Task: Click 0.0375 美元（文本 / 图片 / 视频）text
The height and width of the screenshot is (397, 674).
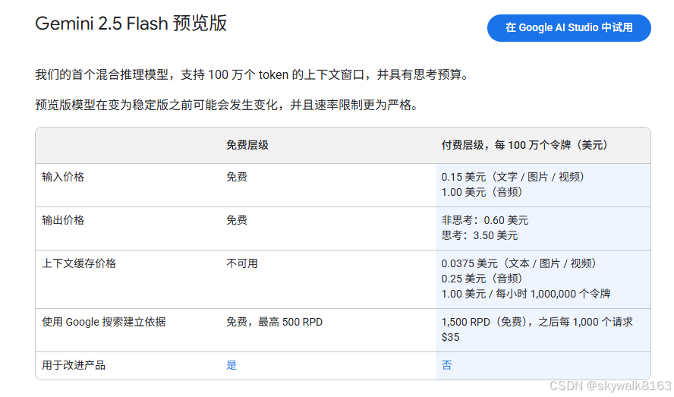Action: [x=519, y=263]
